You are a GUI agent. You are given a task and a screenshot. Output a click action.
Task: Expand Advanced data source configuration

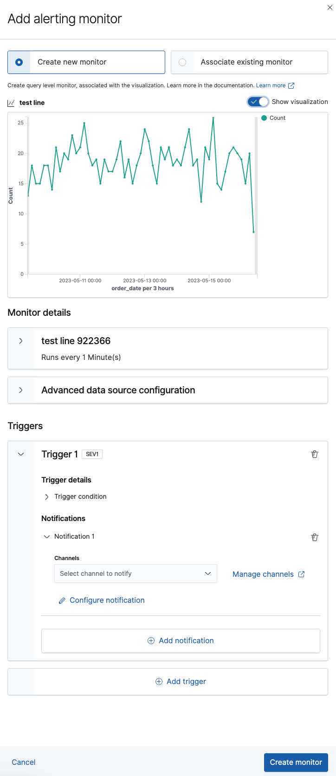click(x=20, y=390)
